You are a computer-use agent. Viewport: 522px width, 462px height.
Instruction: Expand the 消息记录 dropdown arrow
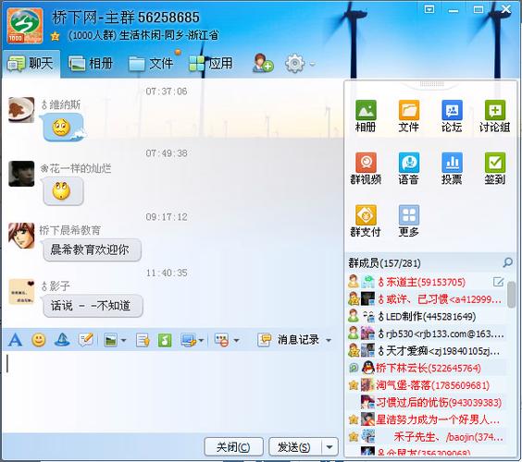tap(329, 340)
